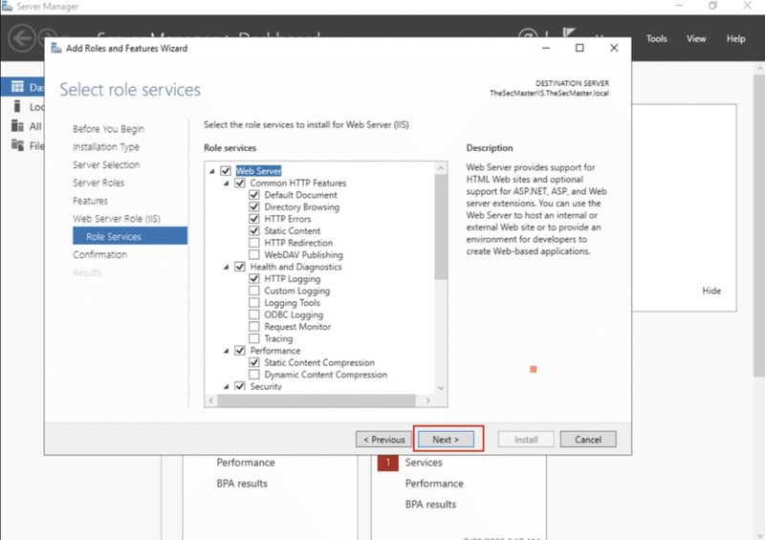Click the Hide link in Server Manager
The height and width of the screenshot is (540, 765).
click(x=711, y=291)
